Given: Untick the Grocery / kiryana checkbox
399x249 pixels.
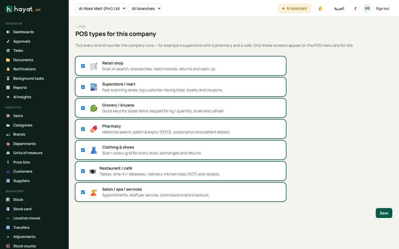Looking at the screenshot, I should [x=83, y=108].
